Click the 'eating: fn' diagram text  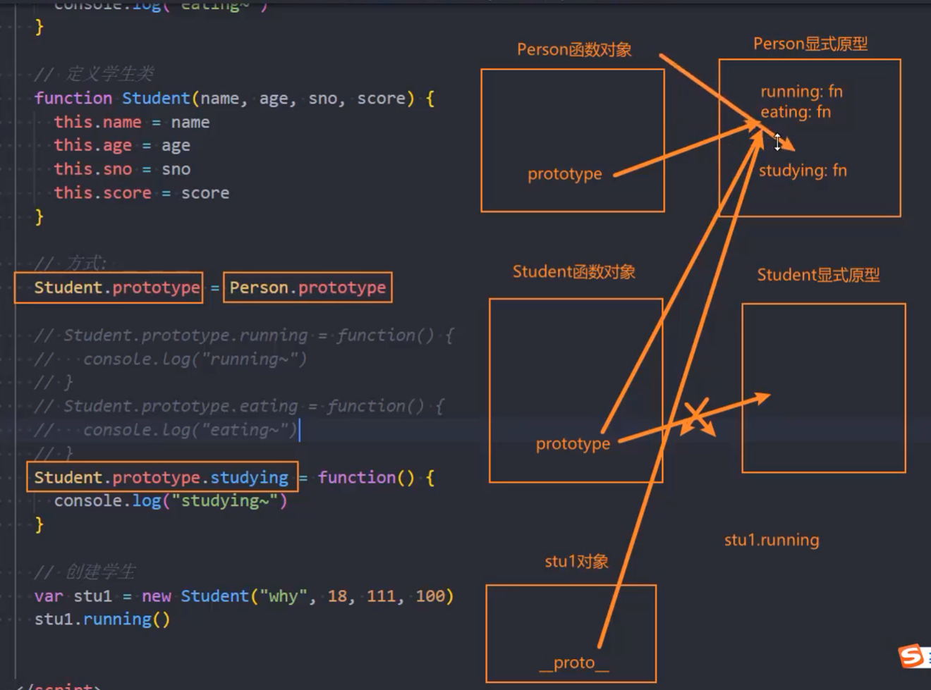(796, 112)
